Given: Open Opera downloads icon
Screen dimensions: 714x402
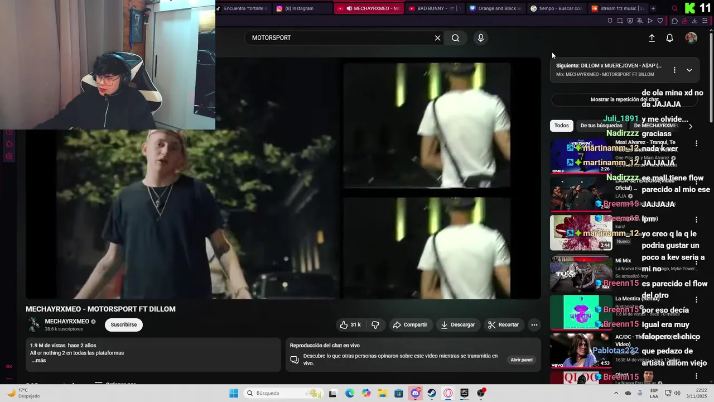Looking at the screenshot, I should [x=694, y=21].
